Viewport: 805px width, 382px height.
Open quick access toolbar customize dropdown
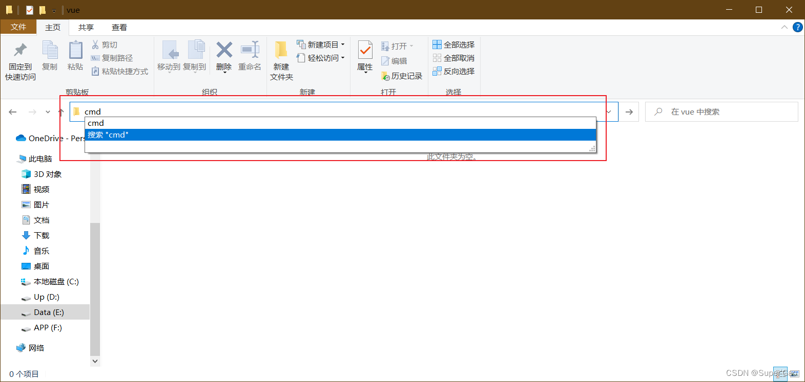54,10
